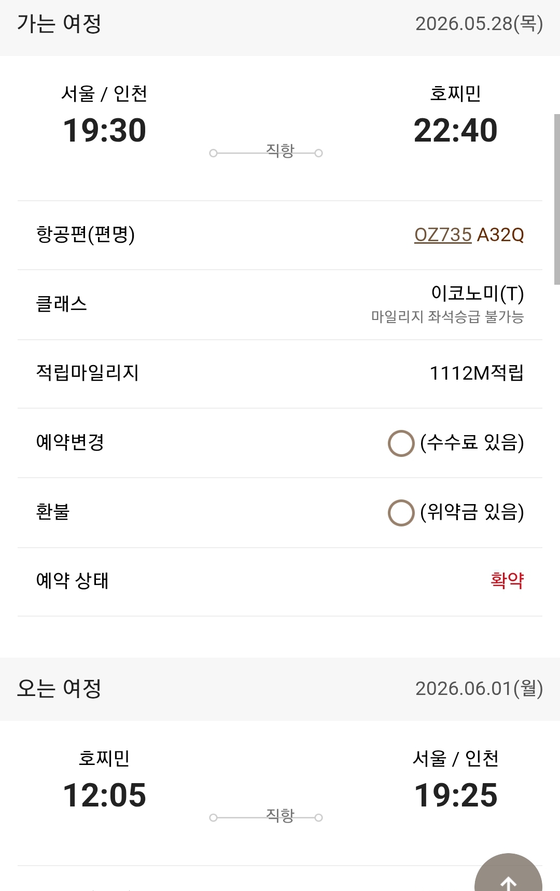
Task: Click the vertical scrollbar on the right edge
Action: pos(557,199)
